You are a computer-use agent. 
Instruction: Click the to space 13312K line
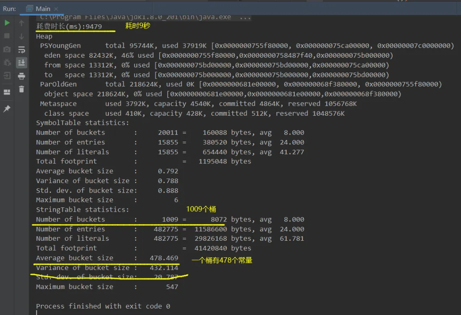216,75
